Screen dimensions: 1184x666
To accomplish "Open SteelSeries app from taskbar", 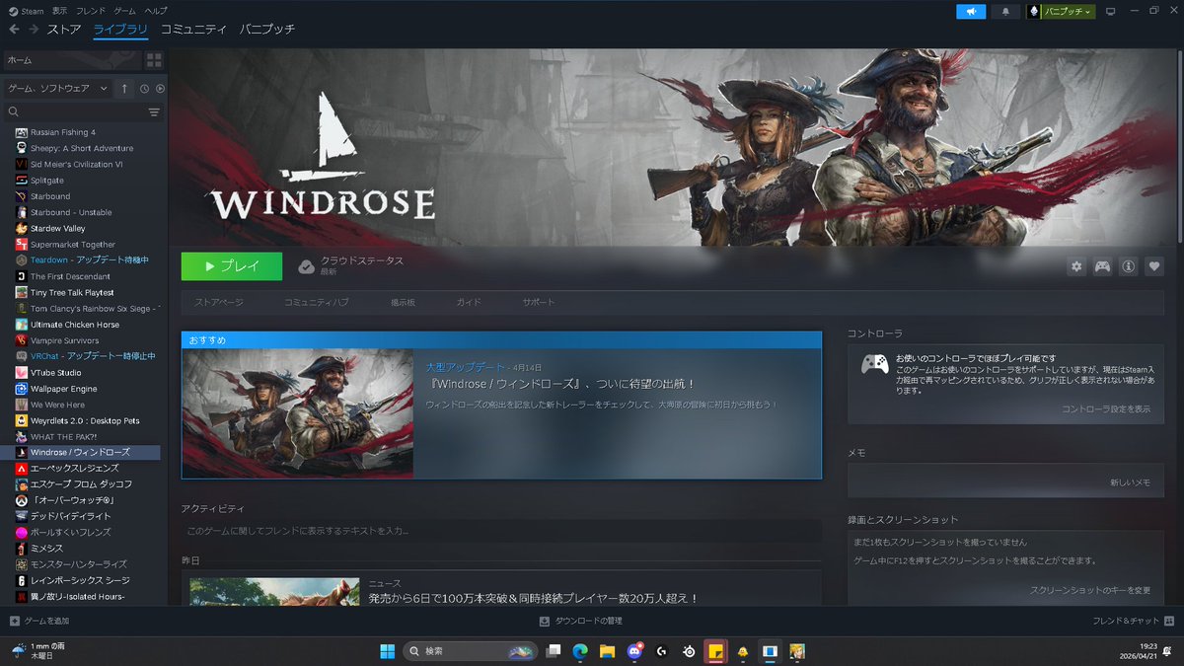I will coord(688,651).
